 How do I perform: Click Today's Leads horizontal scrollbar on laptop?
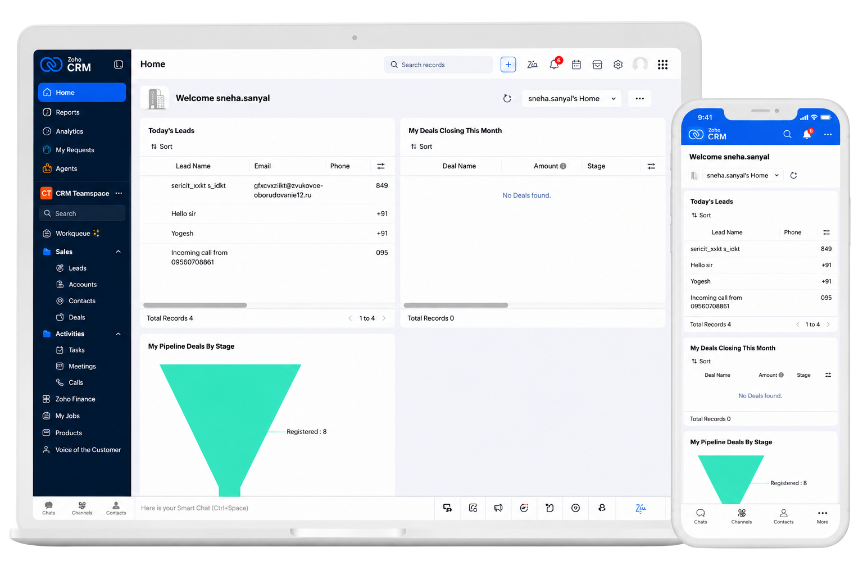[195, 305]
